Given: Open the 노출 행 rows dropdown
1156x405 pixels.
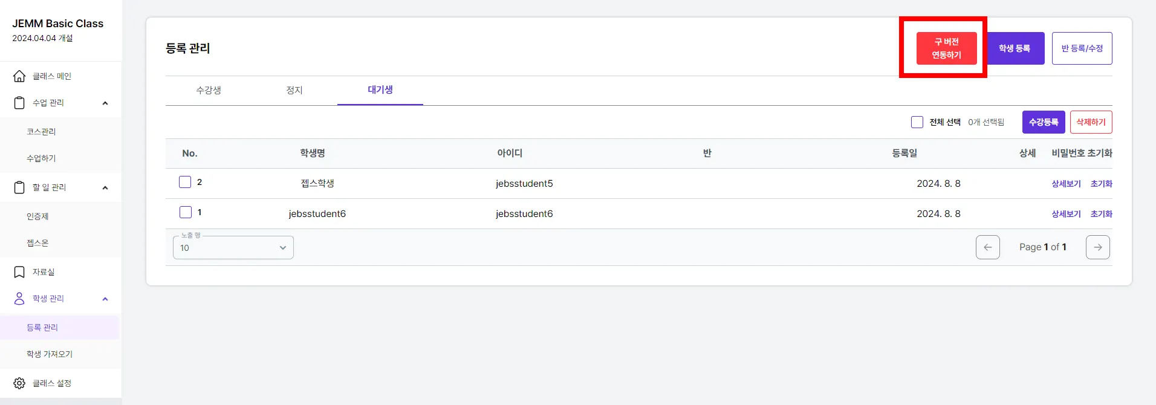Looking at the screenshot, I should click(233, 248).
